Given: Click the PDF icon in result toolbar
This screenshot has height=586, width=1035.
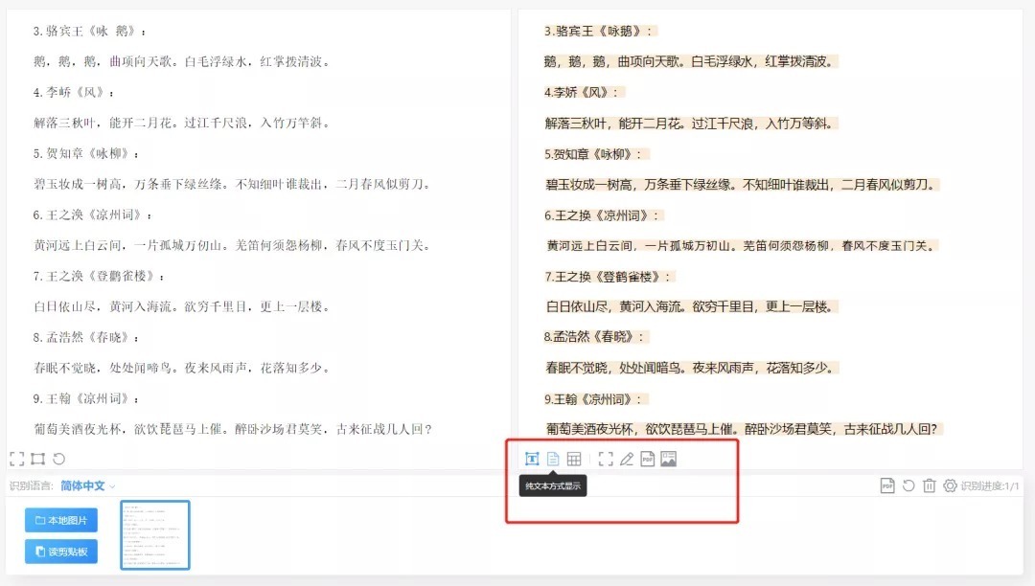Looking at the screenshot, I should click(x=648, y=459).
